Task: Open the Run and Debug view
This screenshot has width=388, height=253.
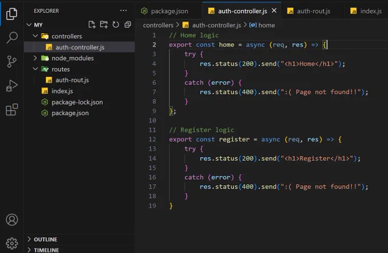Action: [x=11, y=85]
